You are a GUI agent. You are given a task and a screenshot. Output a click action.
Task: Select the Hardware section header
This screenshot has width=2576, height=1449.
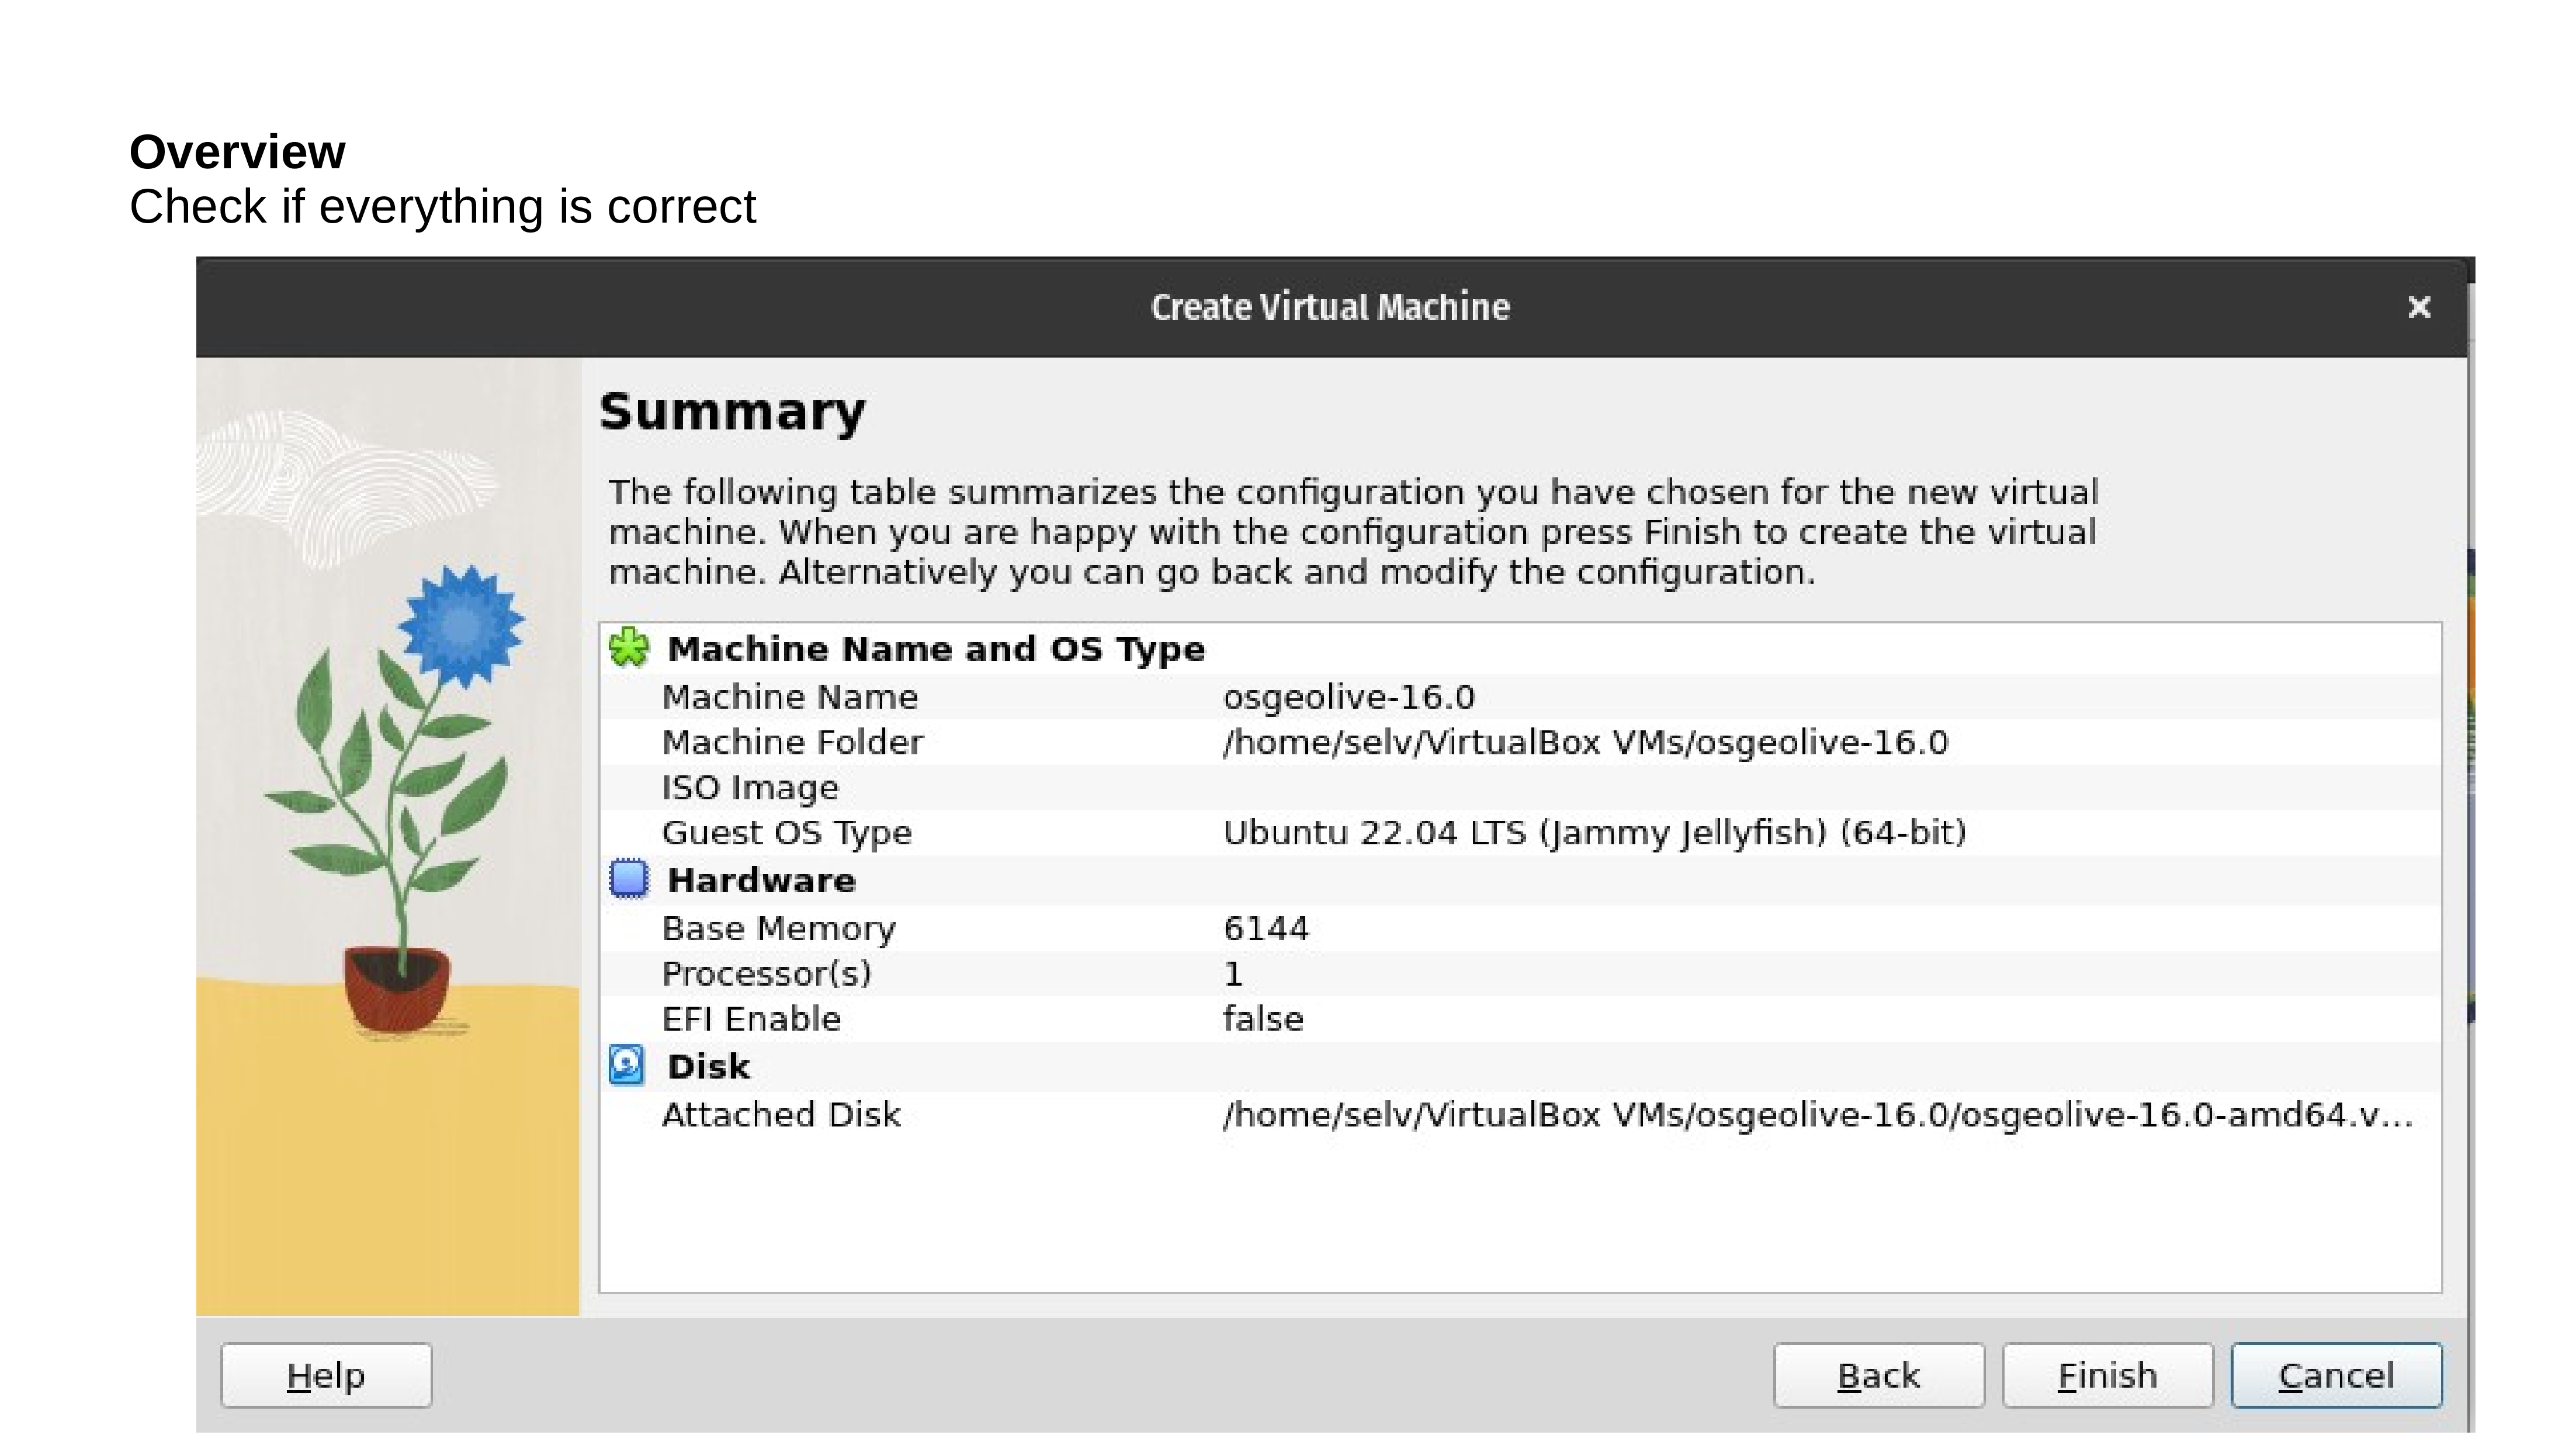761,881
